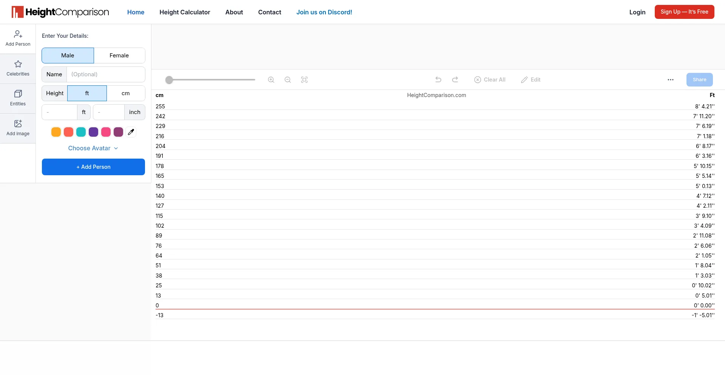Click the HeightComparison logo
Viewport: 725px width, 375px height.
pyautogui.click(x=60, y=12)
